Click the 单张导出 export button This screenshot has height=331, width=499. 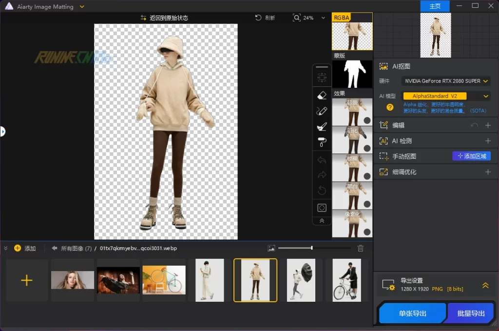[x=412, y=313]
